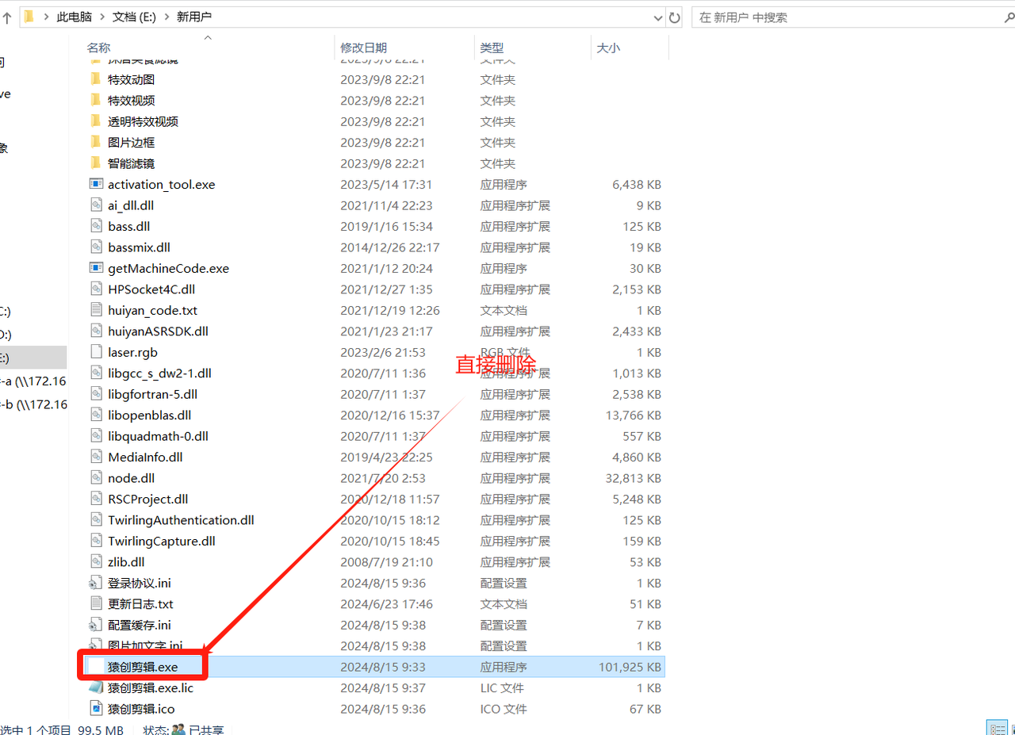This screenshot has height=735, width=1015.
Task: Click the node.dll file icon
Action: [x=96, y=478]
